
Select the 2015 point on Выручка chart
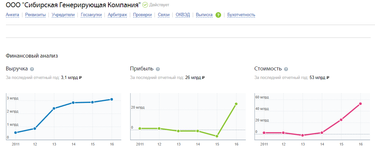92,102
